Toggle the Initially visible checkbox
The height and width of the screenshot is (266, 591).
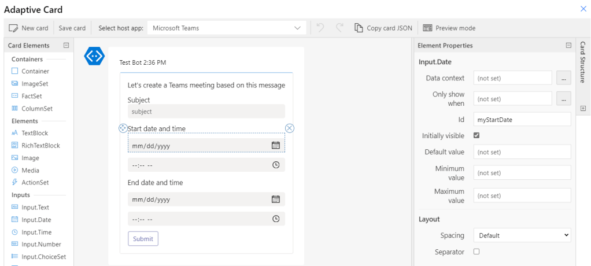tap(477, 135)
